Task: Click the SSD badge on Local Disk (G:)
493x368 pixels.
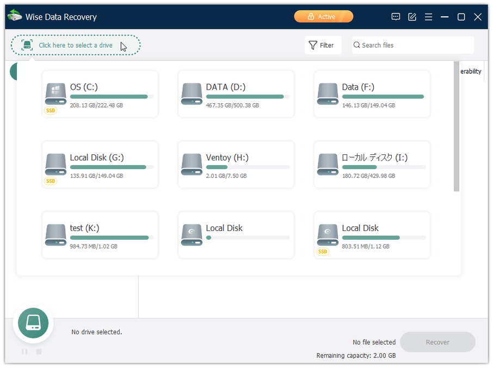Action: click(51, 181)
